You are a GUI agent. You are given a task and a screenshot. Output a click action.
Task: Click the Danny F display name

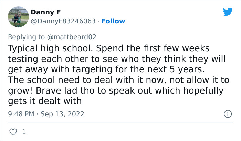tap(43, 12)
